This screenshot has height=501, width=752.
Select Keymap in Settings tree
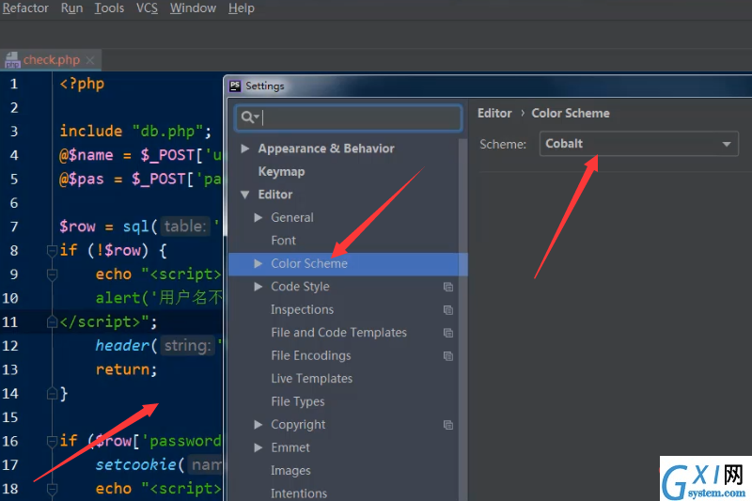281,172
